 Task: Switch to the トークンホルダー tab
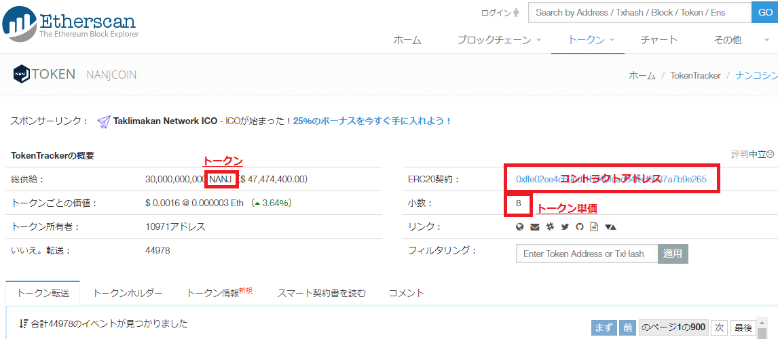coord(128,293)
